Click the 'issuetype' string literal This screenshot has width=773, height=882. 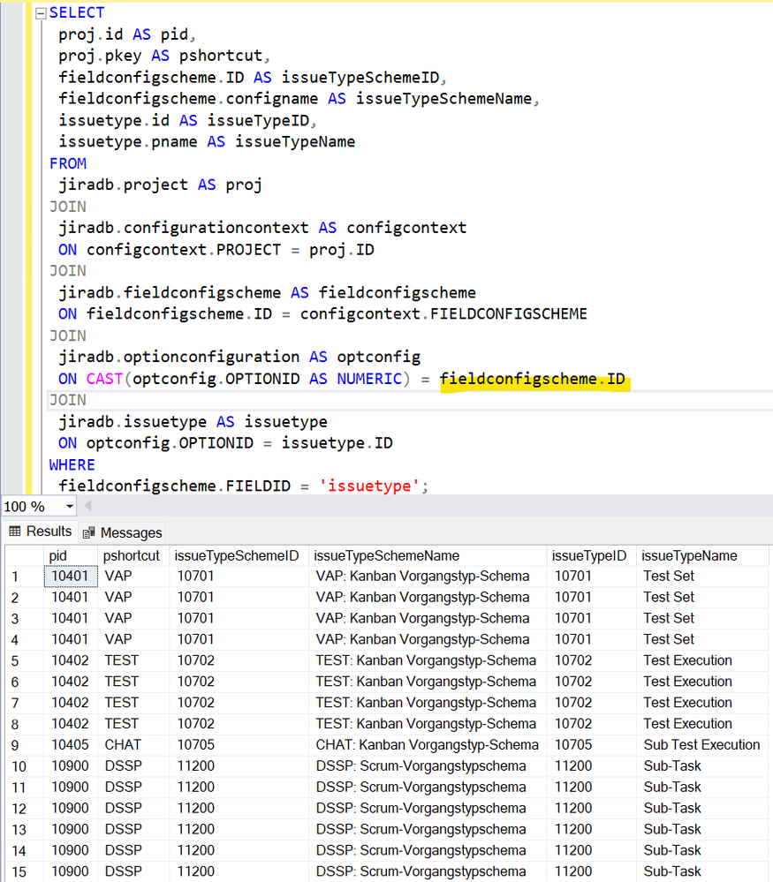pyautogui.click(x=369, y=486)
